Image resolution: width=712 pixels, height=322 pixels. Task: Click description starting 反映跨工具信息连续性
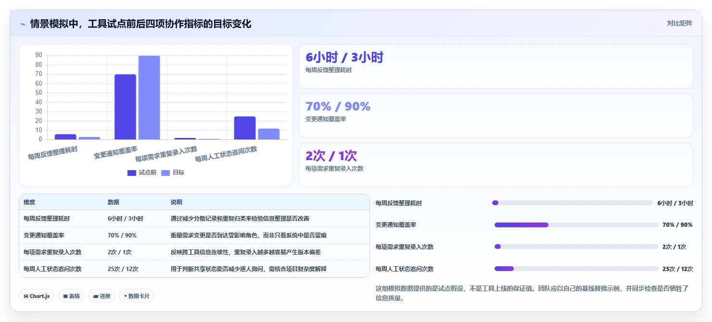[246, 252]
